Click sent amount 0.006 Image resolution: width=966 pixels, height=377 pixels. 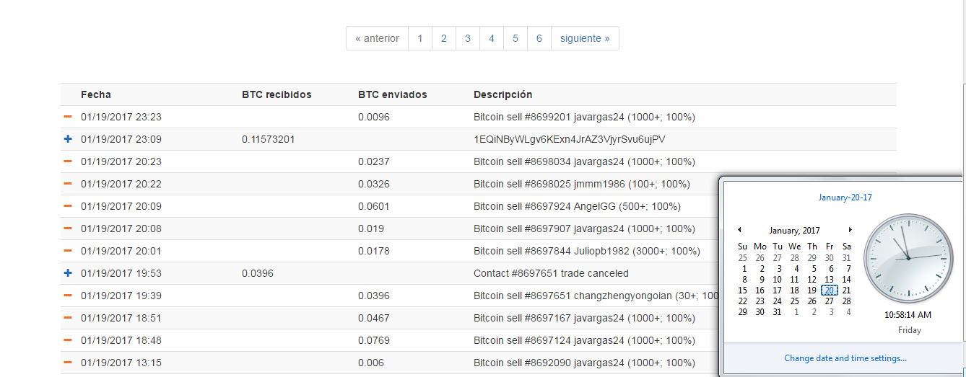[371, 363]
